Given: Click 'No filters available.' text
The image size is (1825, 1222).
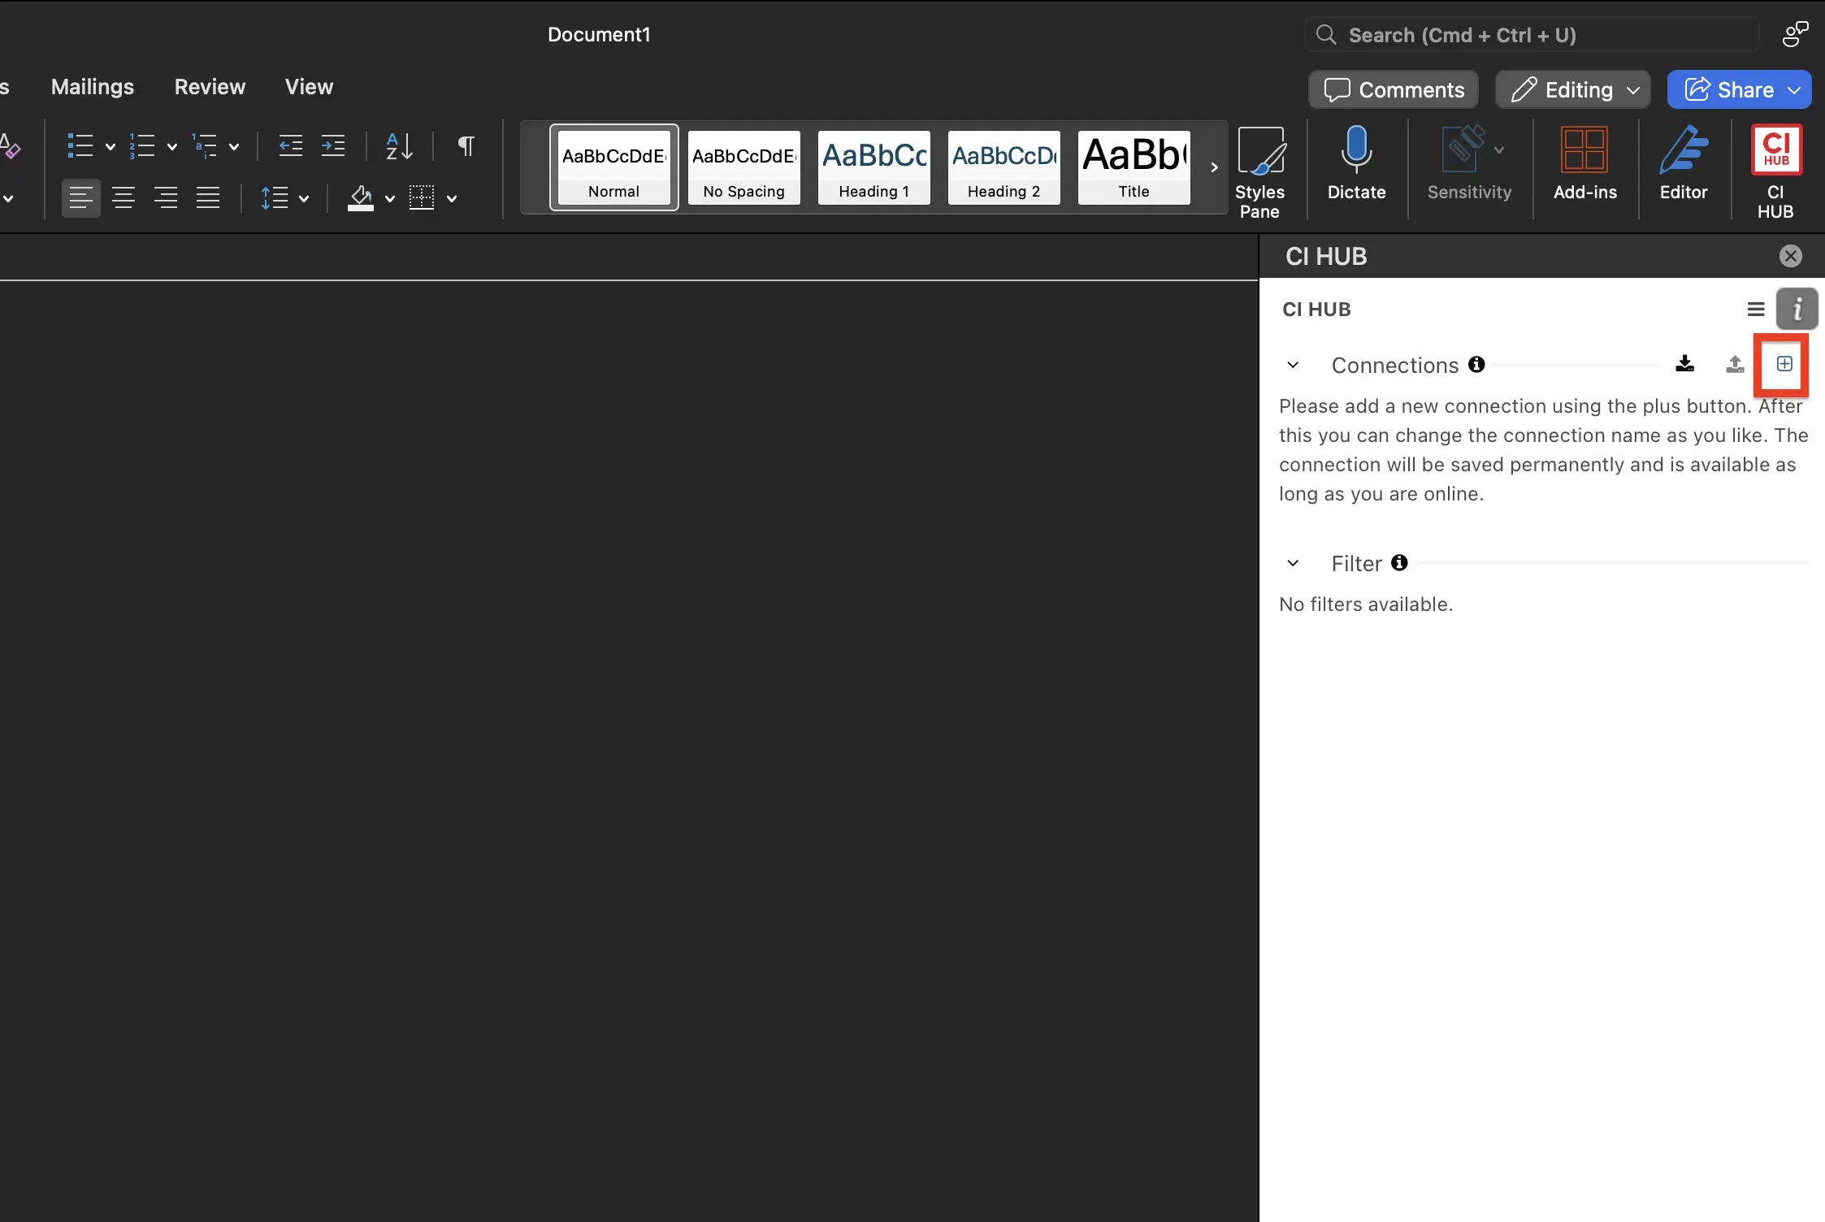Looking at the screenshot, I should tap(1365, 604).
